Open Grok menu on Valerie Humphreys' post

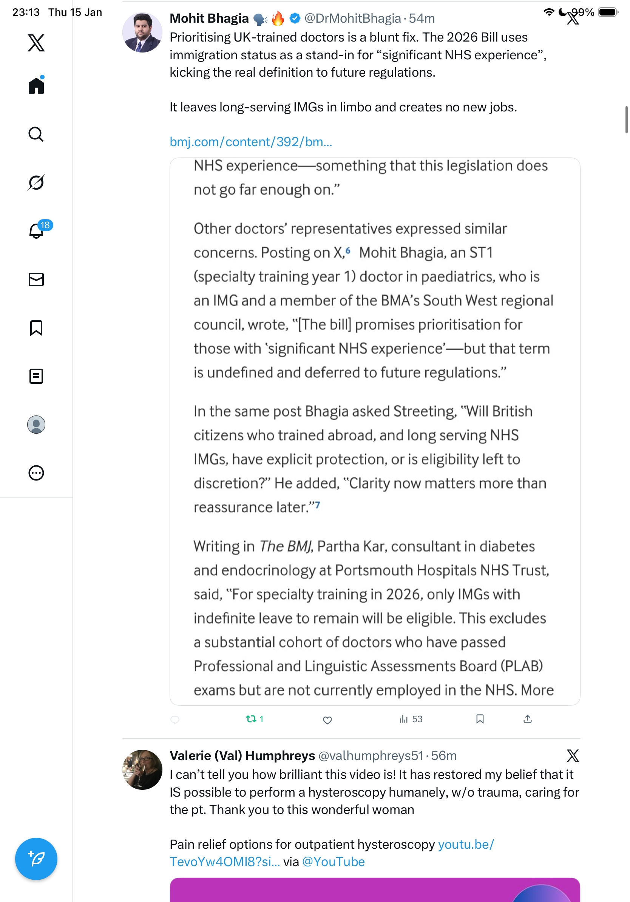point(573,755)
